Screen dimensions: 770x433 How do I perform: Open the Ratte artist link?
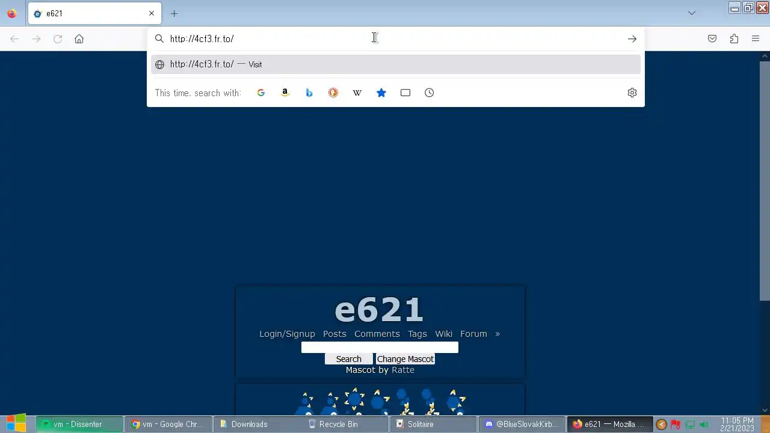pyautogui.click(x=403, y=370)
